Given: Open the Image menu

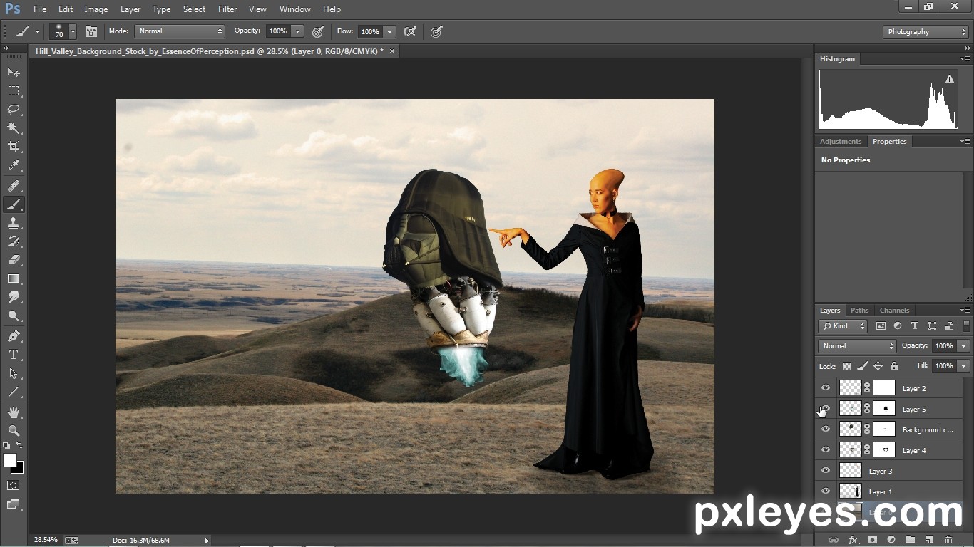Looking at the screenshot, I should tap(96, 9).
